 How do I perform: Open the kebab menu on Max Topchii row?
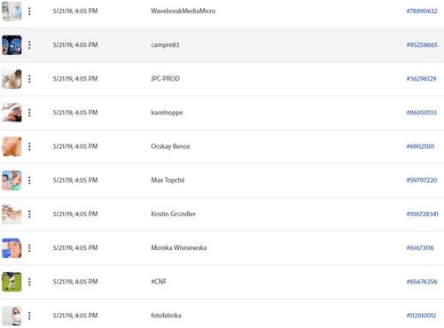click(29, 180)
